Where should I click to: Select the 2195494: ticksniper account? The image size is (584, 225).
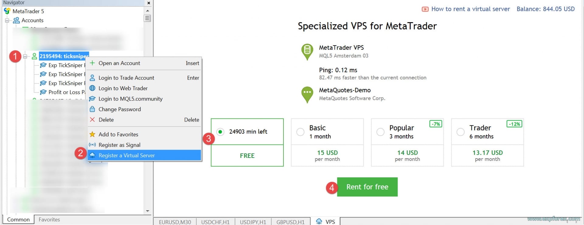pos(64,56)
